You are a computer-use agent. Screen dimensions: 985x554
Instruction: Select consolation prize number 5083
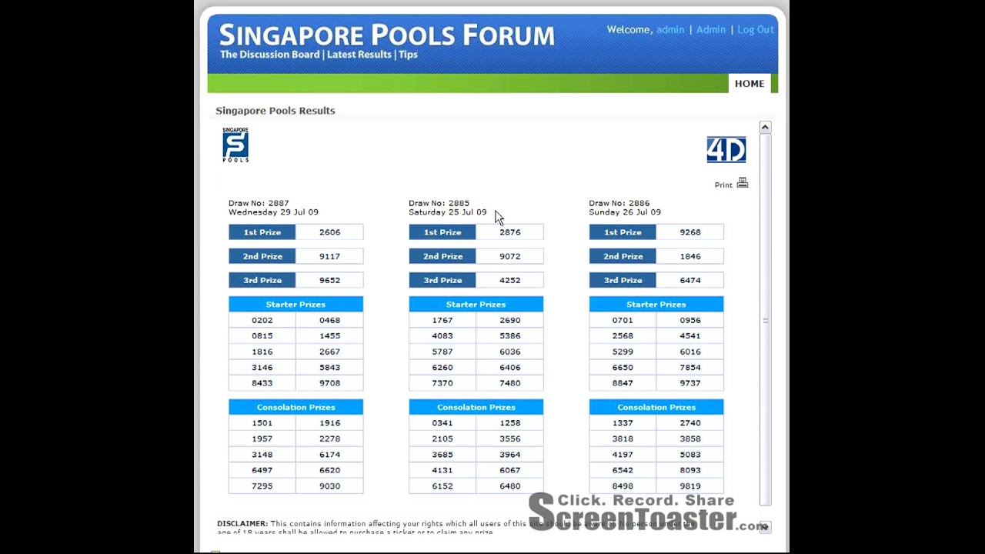tap(689, 455)
